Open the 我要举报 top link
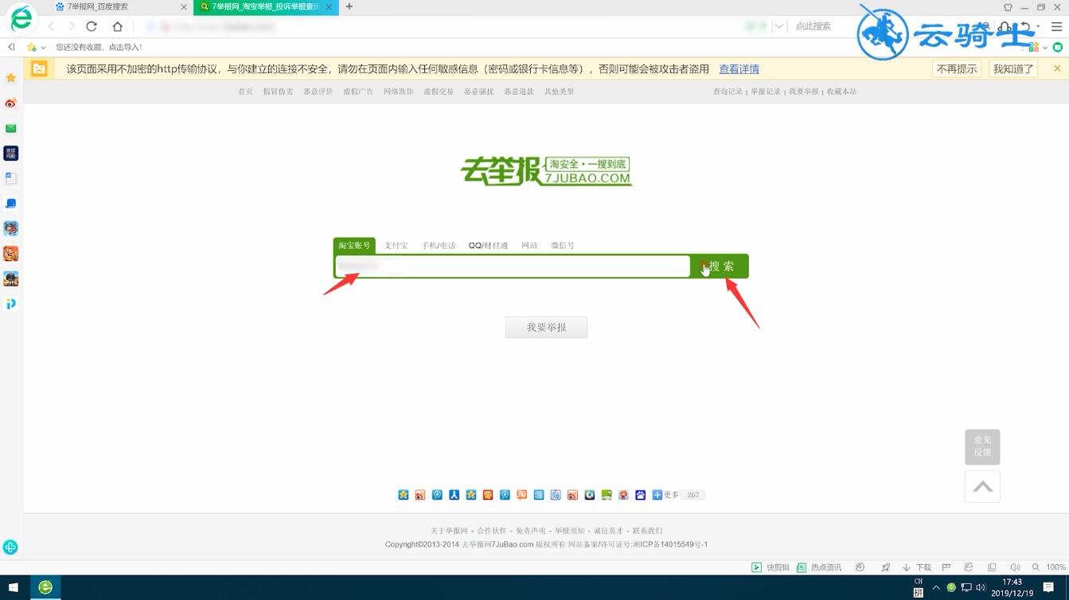 coord(803,92)
